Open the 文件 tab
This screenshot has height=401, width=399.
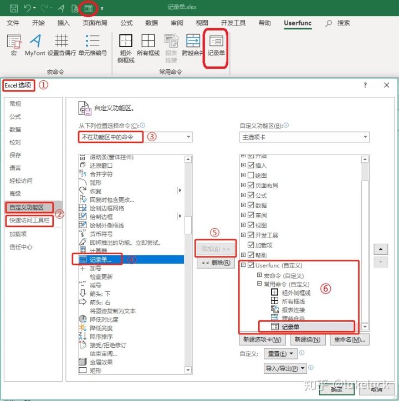13,23
